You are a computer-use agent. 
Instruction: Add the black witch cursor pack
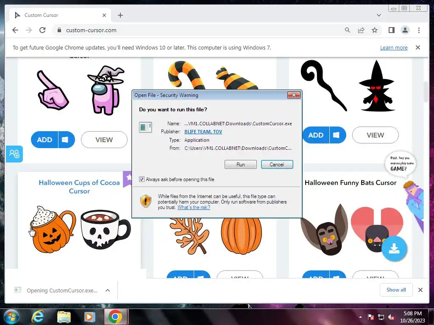[x=316, y=135]
